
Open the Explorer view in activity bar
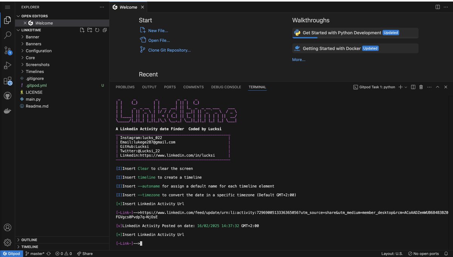click(x=7, y=20)
